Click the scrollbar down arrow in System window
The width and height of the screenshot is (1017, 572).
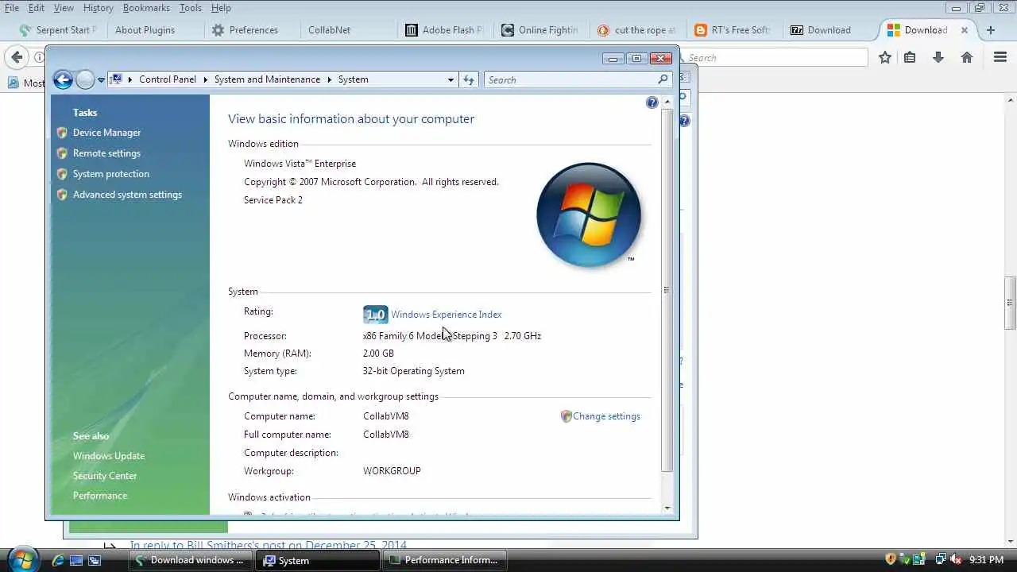click(x=667, y=508)
